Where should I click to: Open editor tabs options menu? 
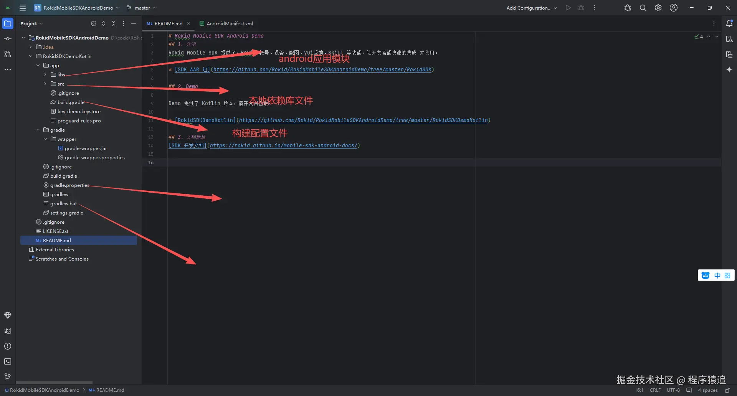[714, 23]
